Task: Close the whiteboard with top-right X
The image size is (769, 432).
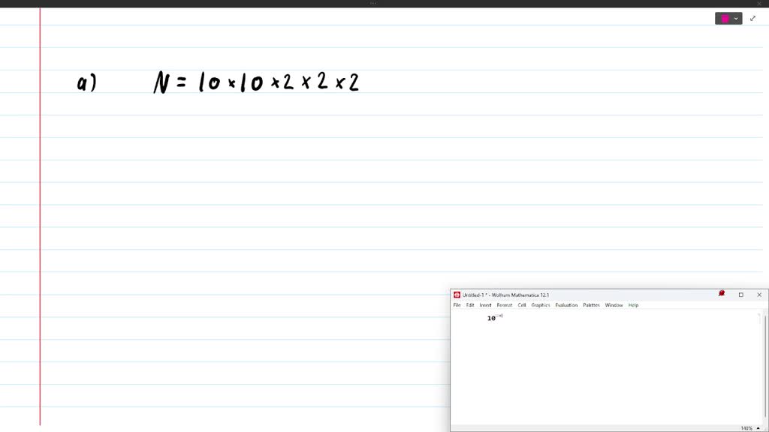Action: click(x=758, y=4)
